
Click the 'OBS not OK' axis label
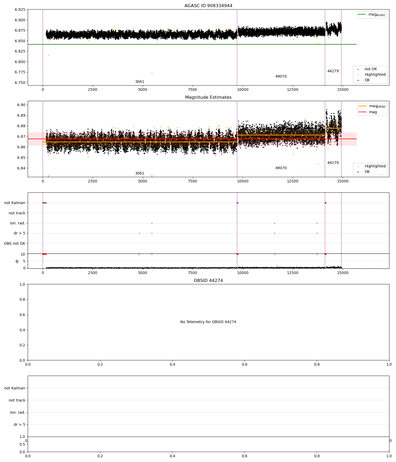click(x=15, y=243)
